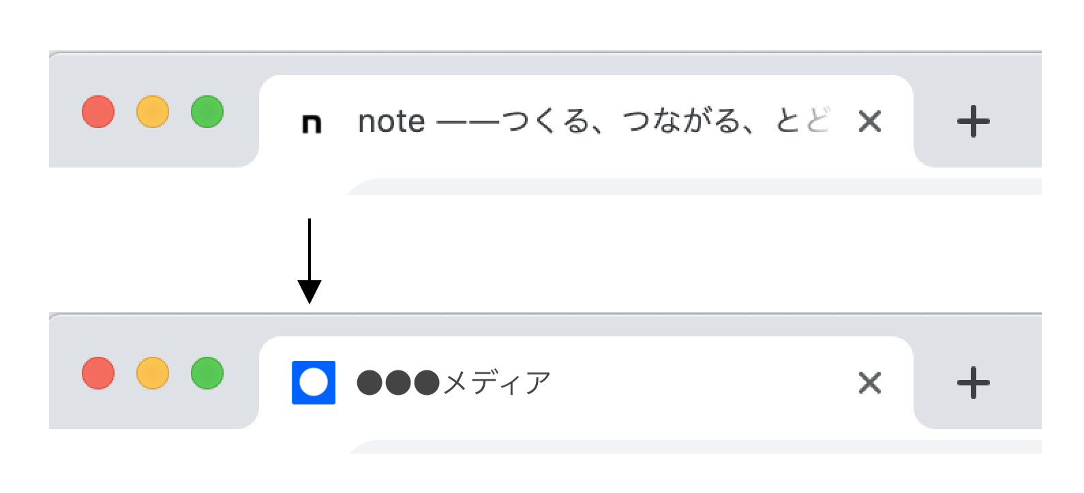1084x493 pixels.
Task: Select the '●●●メディア' tab
Action: coord(586,383)
